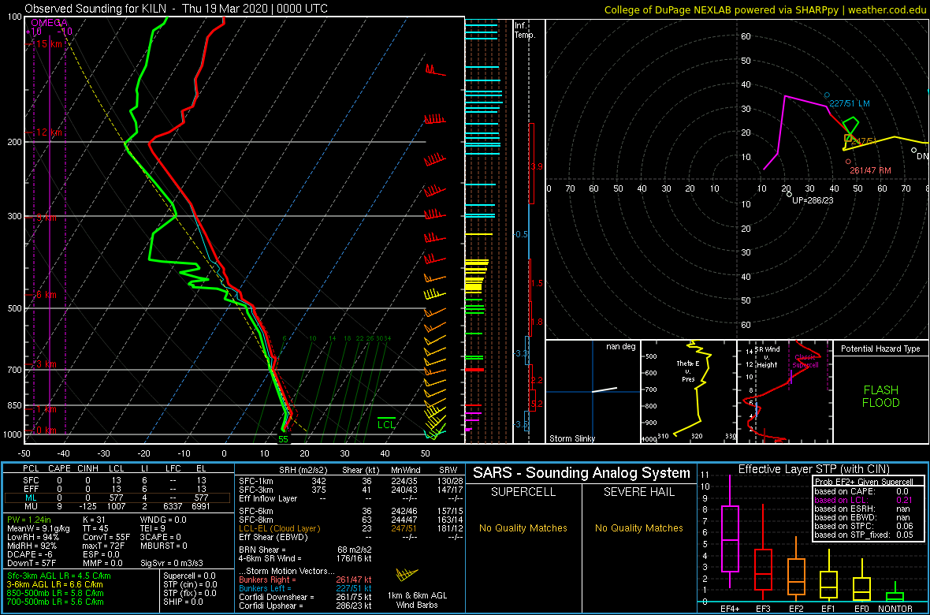Click the '261/47 RM' hodograph label

[871, 170]
